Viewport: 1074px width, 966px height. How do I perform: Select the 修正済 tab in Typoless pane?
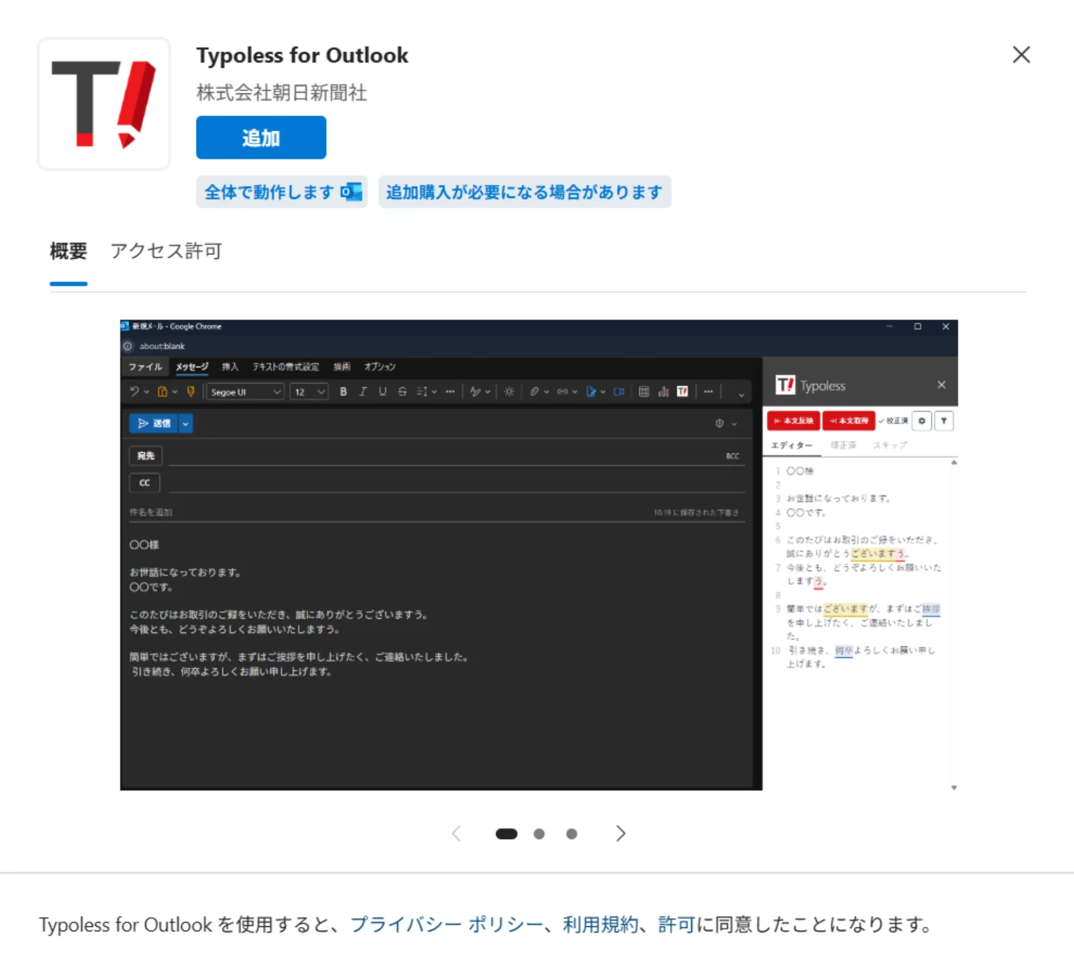point(844,446)
